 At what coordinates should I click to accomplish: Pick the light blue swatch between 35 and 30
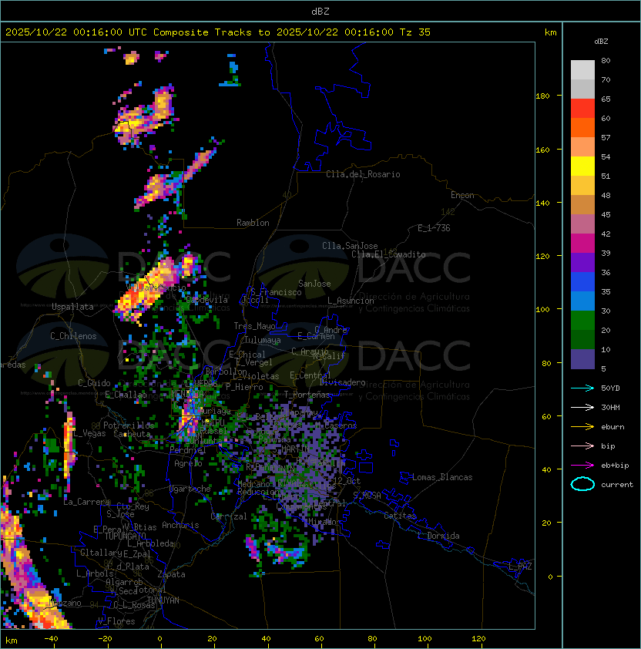[582, 301]
